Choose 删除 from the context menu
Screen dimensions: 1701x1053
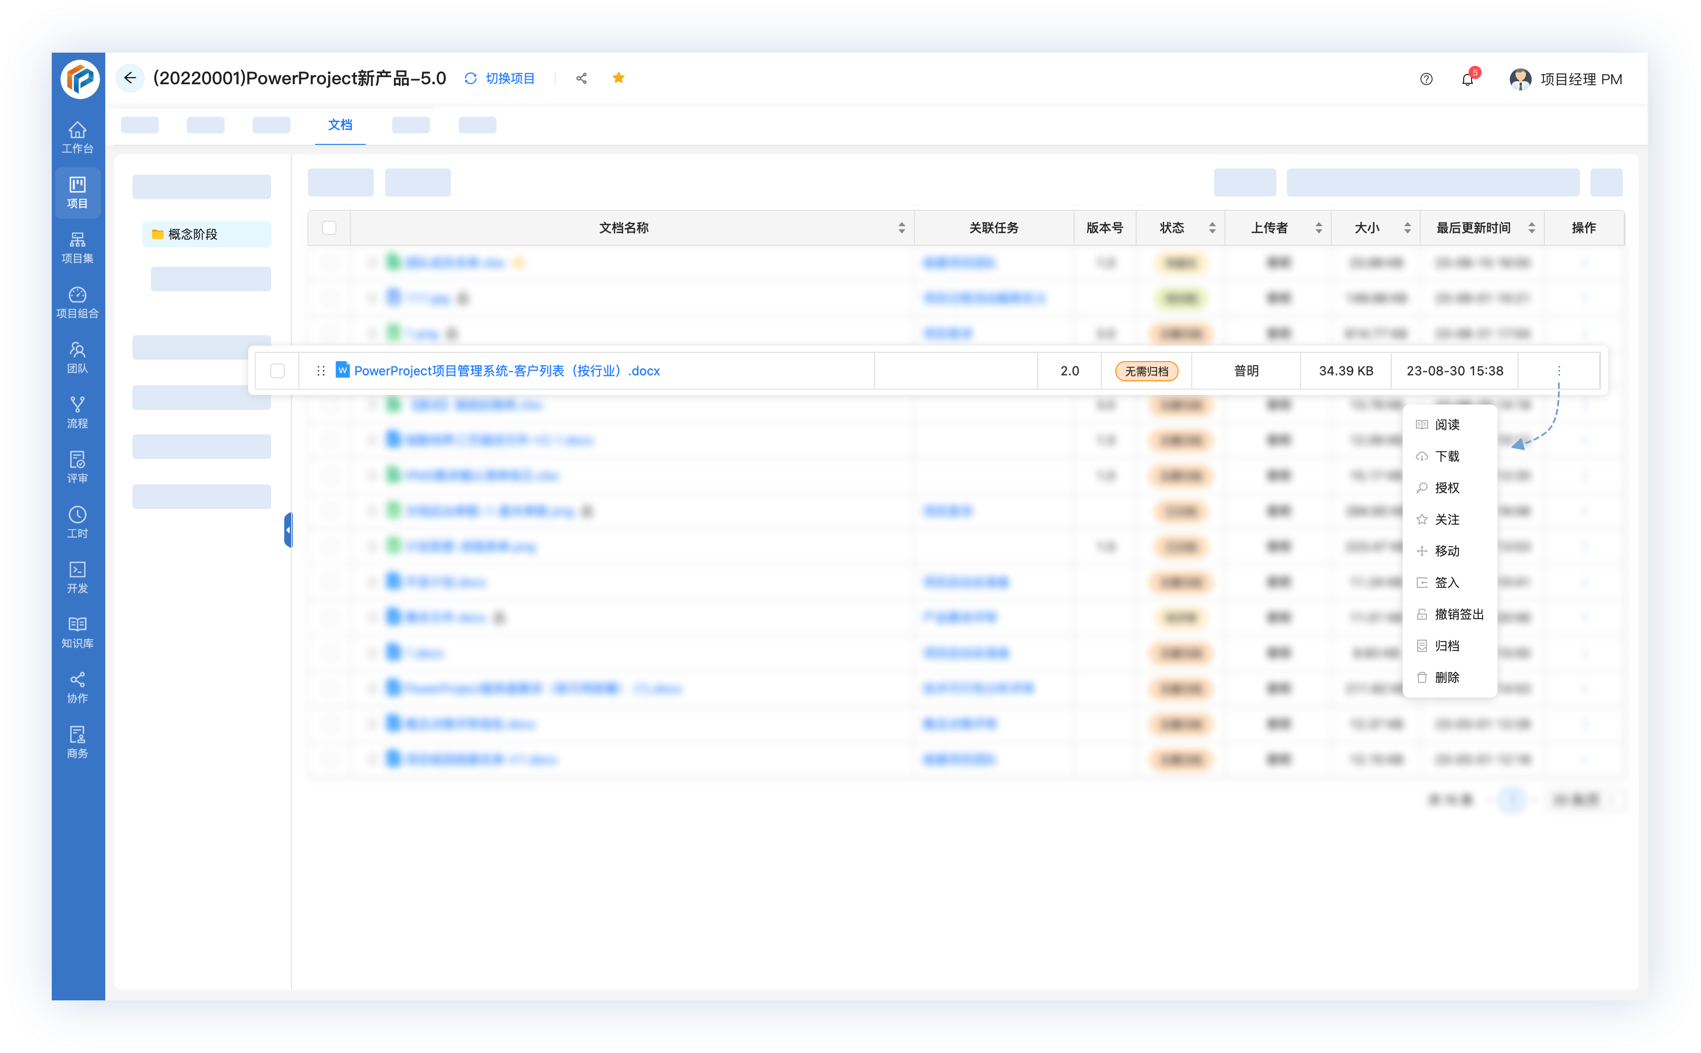[1450, 677]
